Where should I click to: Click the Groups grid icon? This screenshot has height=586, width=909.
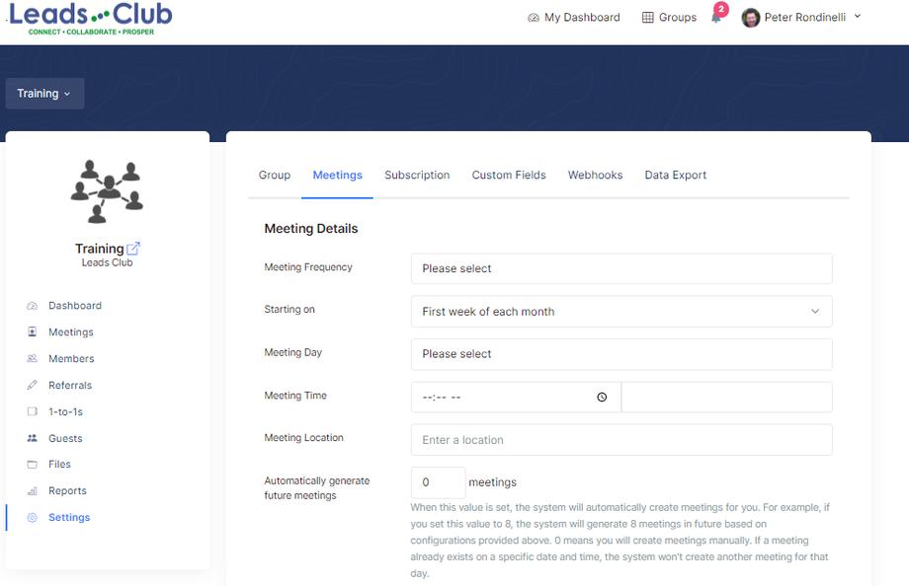coord(647,18)
